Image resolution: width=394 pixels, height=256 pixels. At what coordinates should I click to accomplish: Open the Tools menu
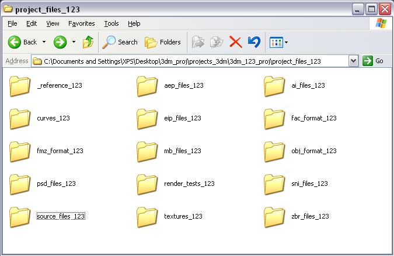(111, 23)
